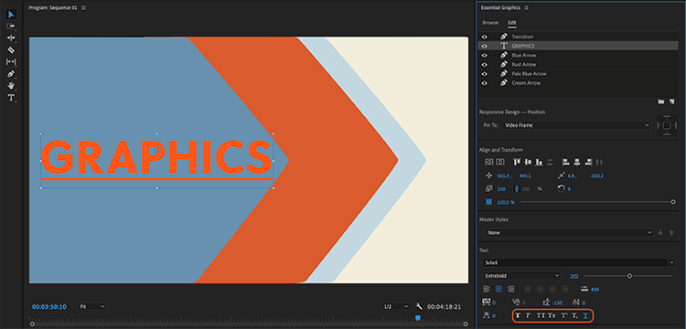Click the 00:03:50:10 playhead timecode
This screenshot has width=686, height=329.
pos(49,307)
